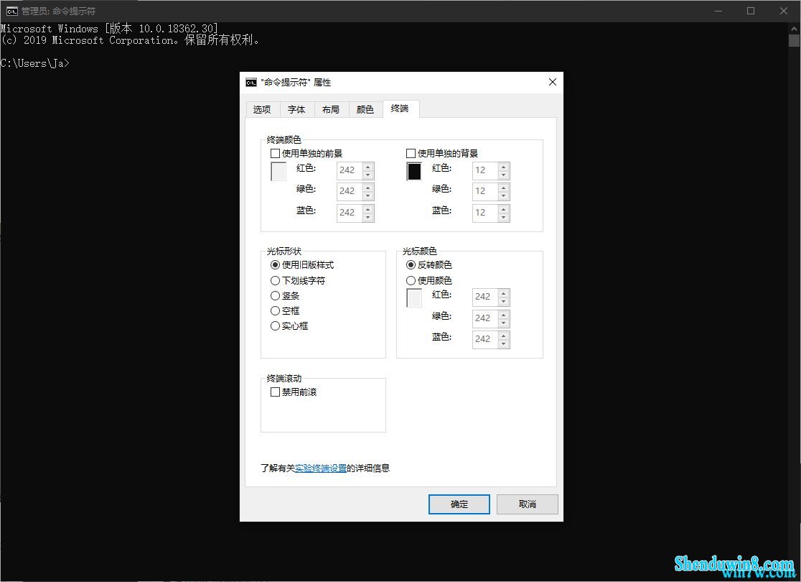Viewport: 801px width, 582px height.
Task: Click cursor color 红色 input field
Action: (x=485, y=297)
